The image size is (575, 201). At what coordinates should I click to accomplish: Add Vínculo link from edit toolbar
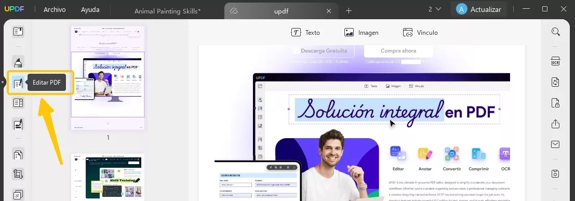[420, 33]
